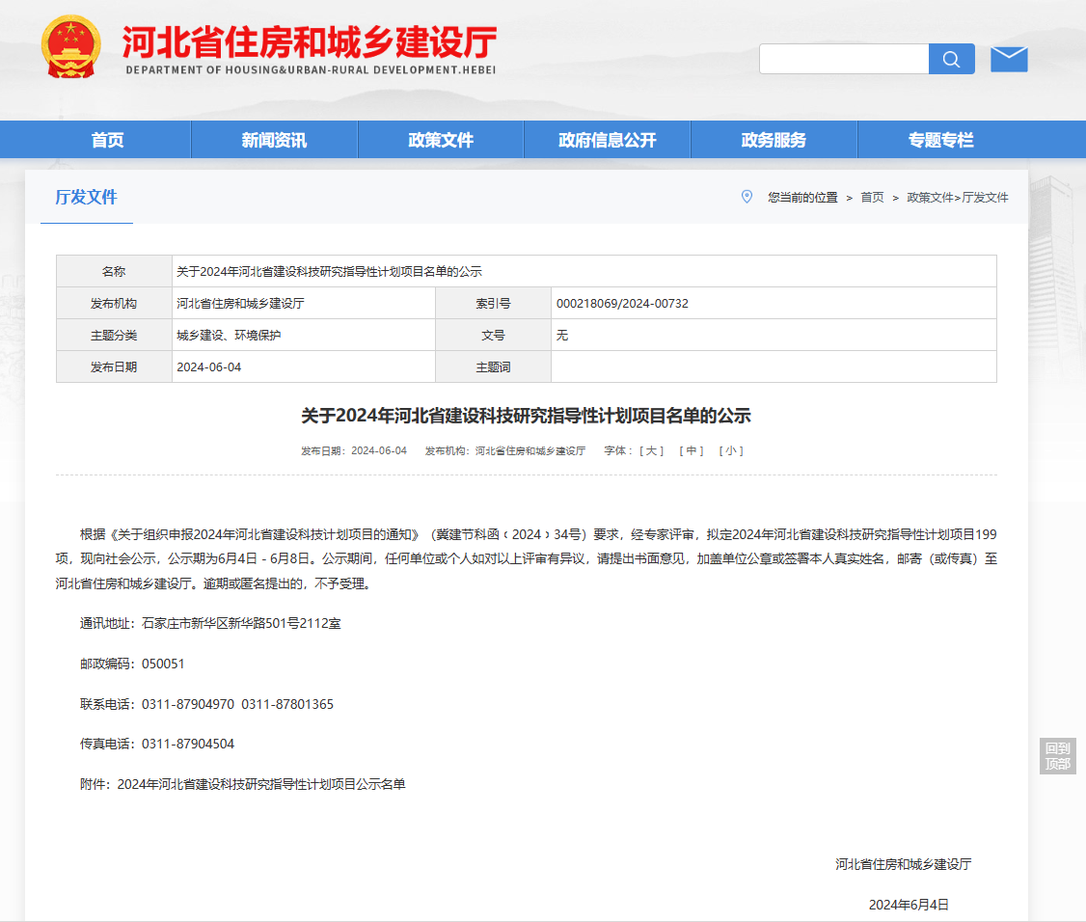Select the 厅发文件 section tab
The image size is (1086, 922).
86,197
